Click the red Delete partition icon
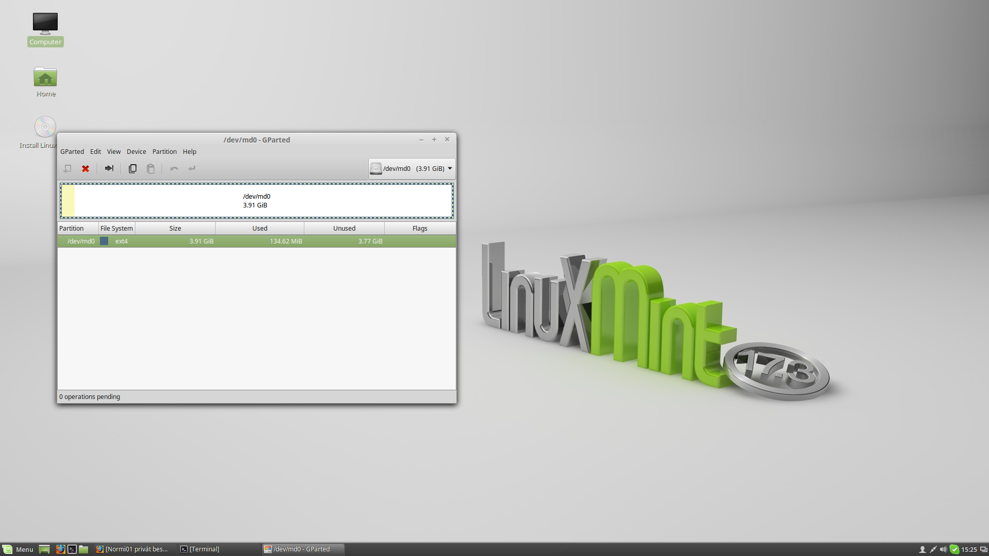The image size is (989, 556). (86, 169)
